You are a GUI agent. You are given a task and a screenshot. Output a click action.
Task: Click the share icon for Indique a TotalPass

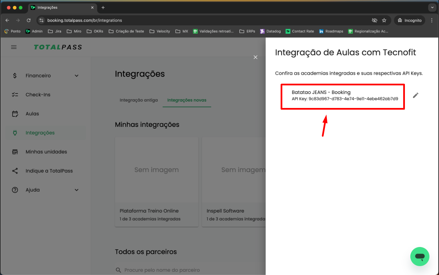pos(15,171)
